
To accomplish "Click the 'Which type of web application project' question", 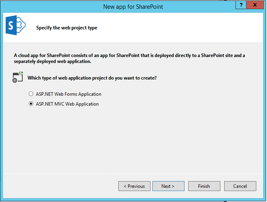I will 92,78.
